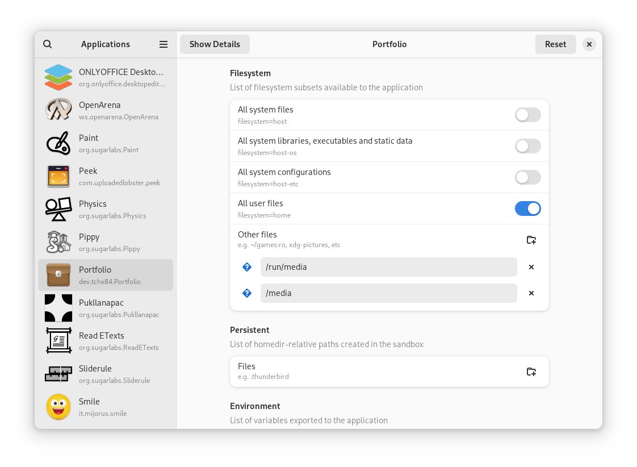Turn on All system configurations
This screenshot has height=467, width=637.
point(528,177)
